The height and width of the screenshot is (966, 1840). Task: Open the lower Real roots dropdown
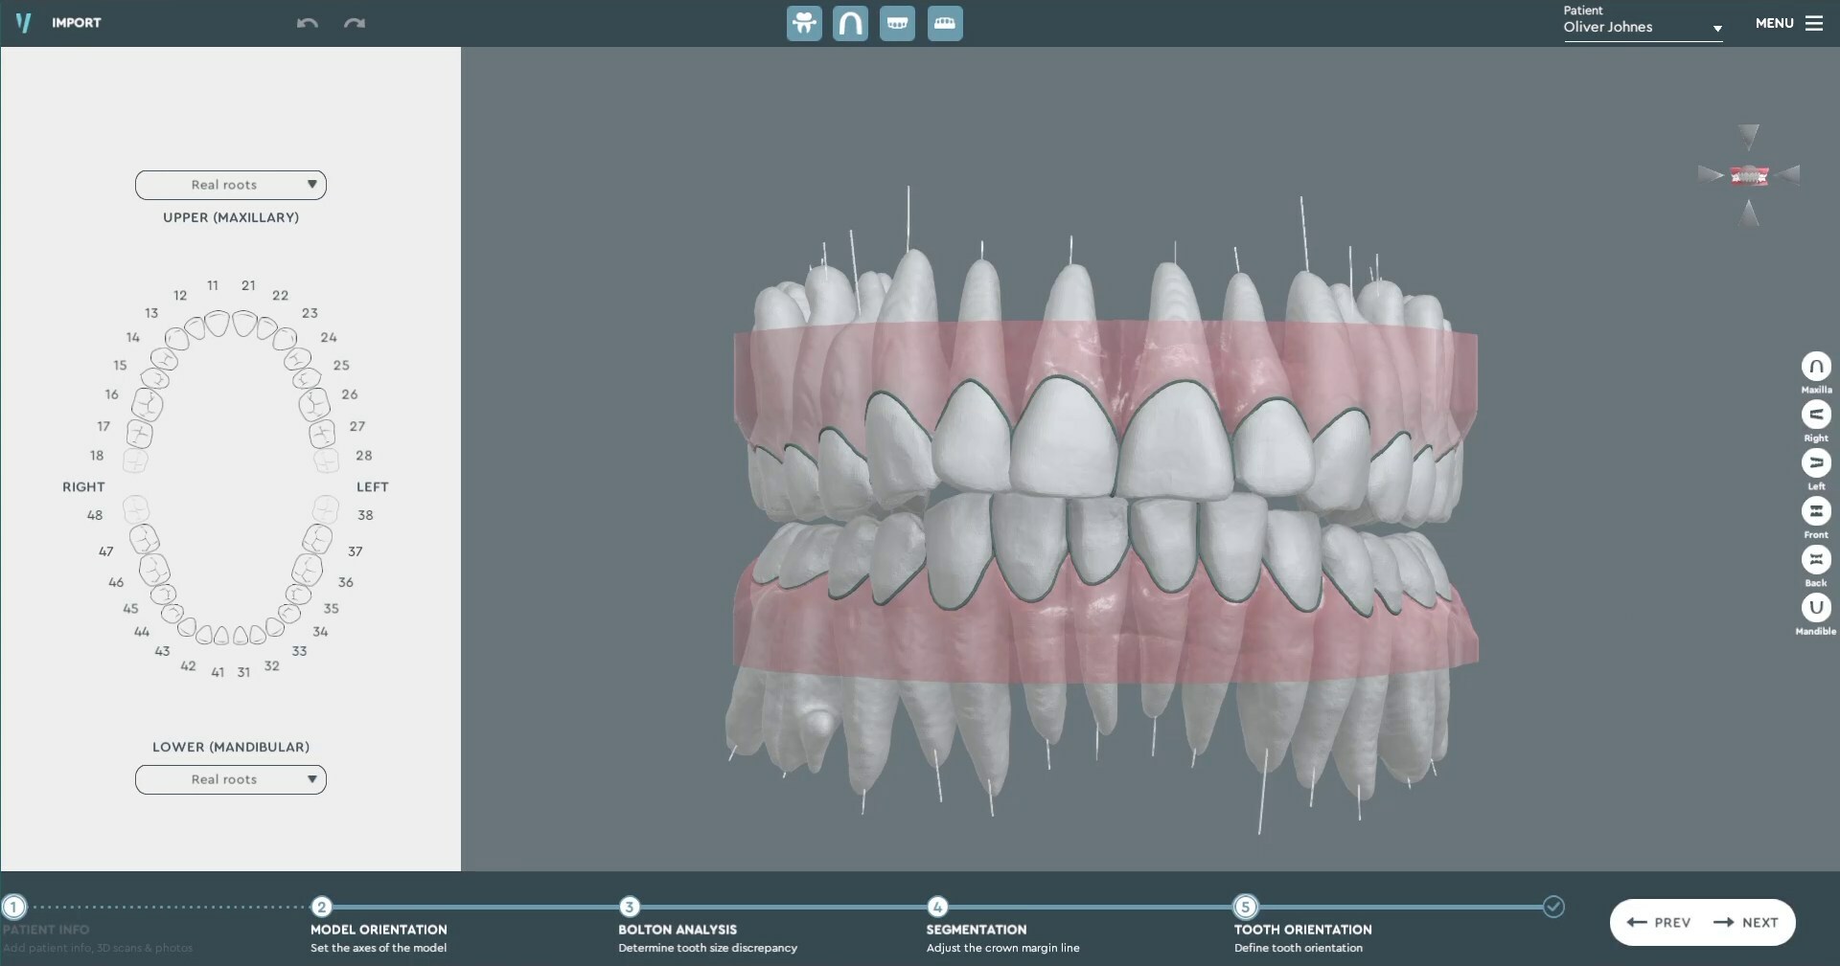231,779
